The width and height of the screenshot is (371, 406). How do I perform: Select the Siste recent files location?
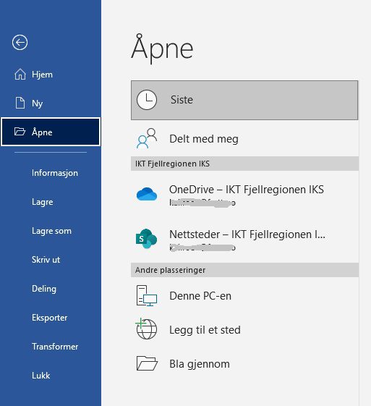(244, 100)
